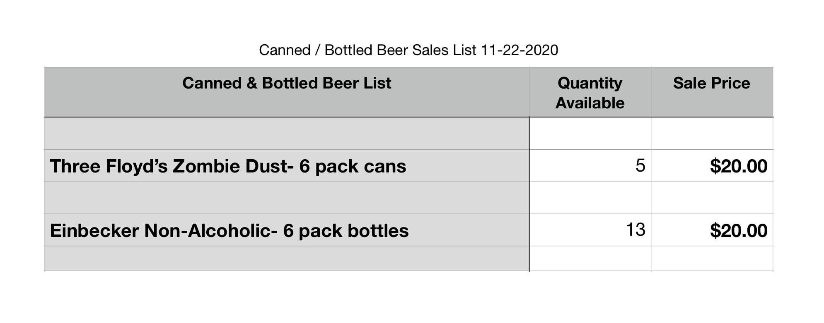Click empty name cell between the two beers
This screenshot has width=824, height=323.
coord(287,198)
